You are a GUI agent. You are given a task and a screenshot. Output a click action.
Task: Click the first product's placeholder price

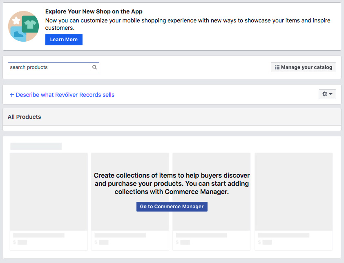[x=20, y=242]
